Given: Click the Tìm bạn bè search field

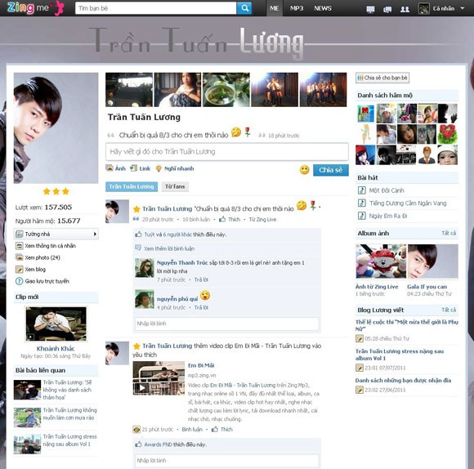Looking at the screenshot, I should click(x=155, y=8).
